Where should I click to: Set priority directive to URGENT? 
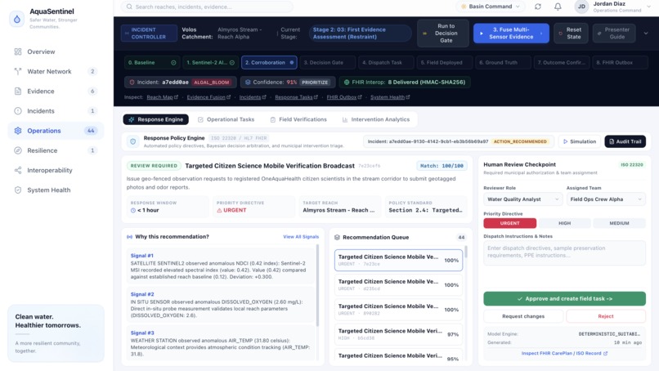click(x=510, y=223)
